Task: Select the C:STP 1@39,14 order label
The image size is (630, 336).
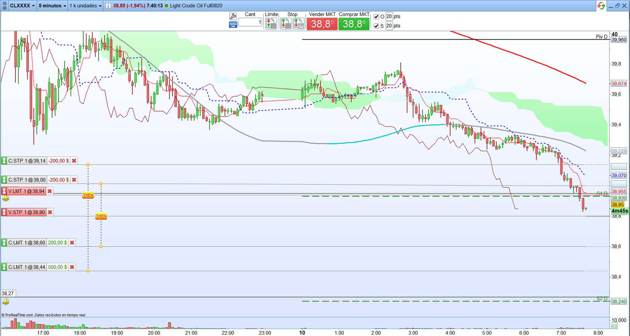Action: [27, 161]
